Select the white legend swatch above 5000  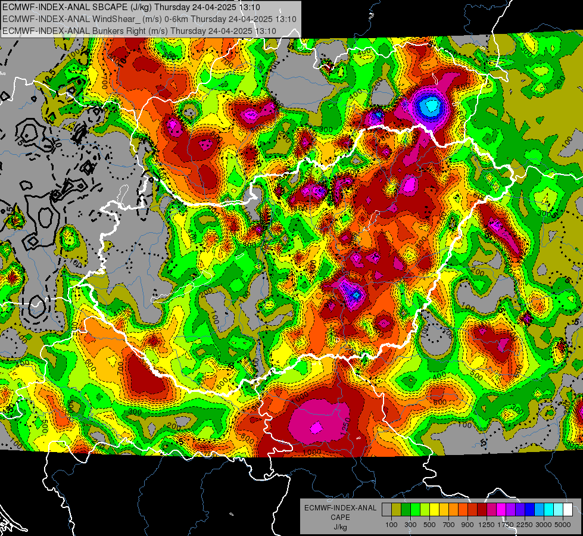pos(568,509)
